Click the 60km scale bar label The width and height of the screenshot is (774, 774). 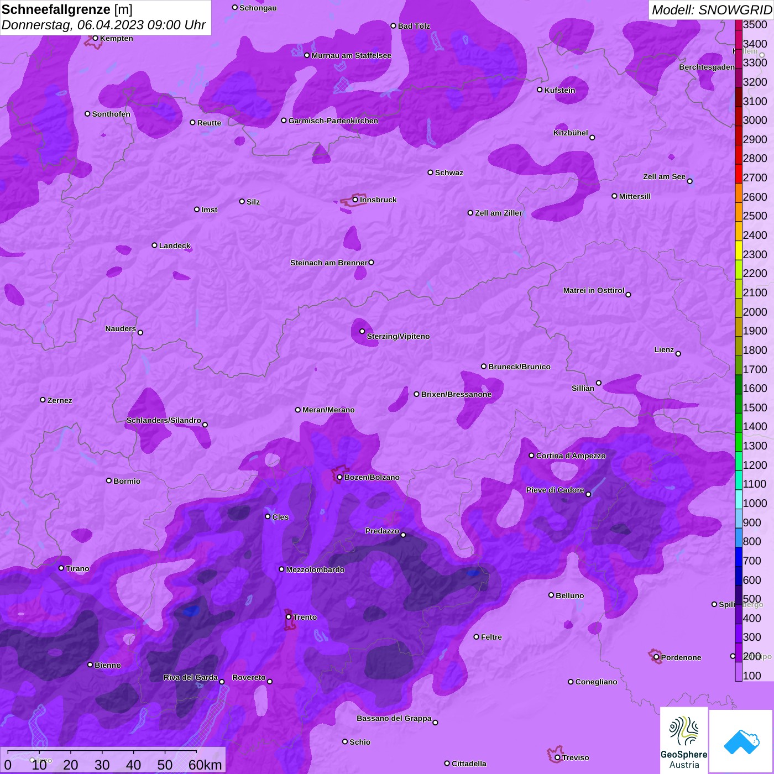(x=205, y=765)
